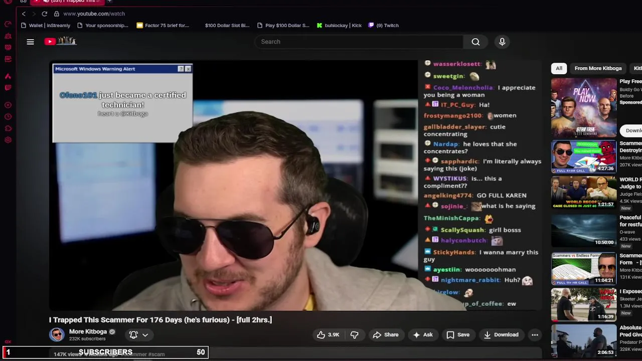Click the www.youtube.com/watch address bar
Image resolution: width=642 pixels, height=361 pixels.
coord(94,14)
